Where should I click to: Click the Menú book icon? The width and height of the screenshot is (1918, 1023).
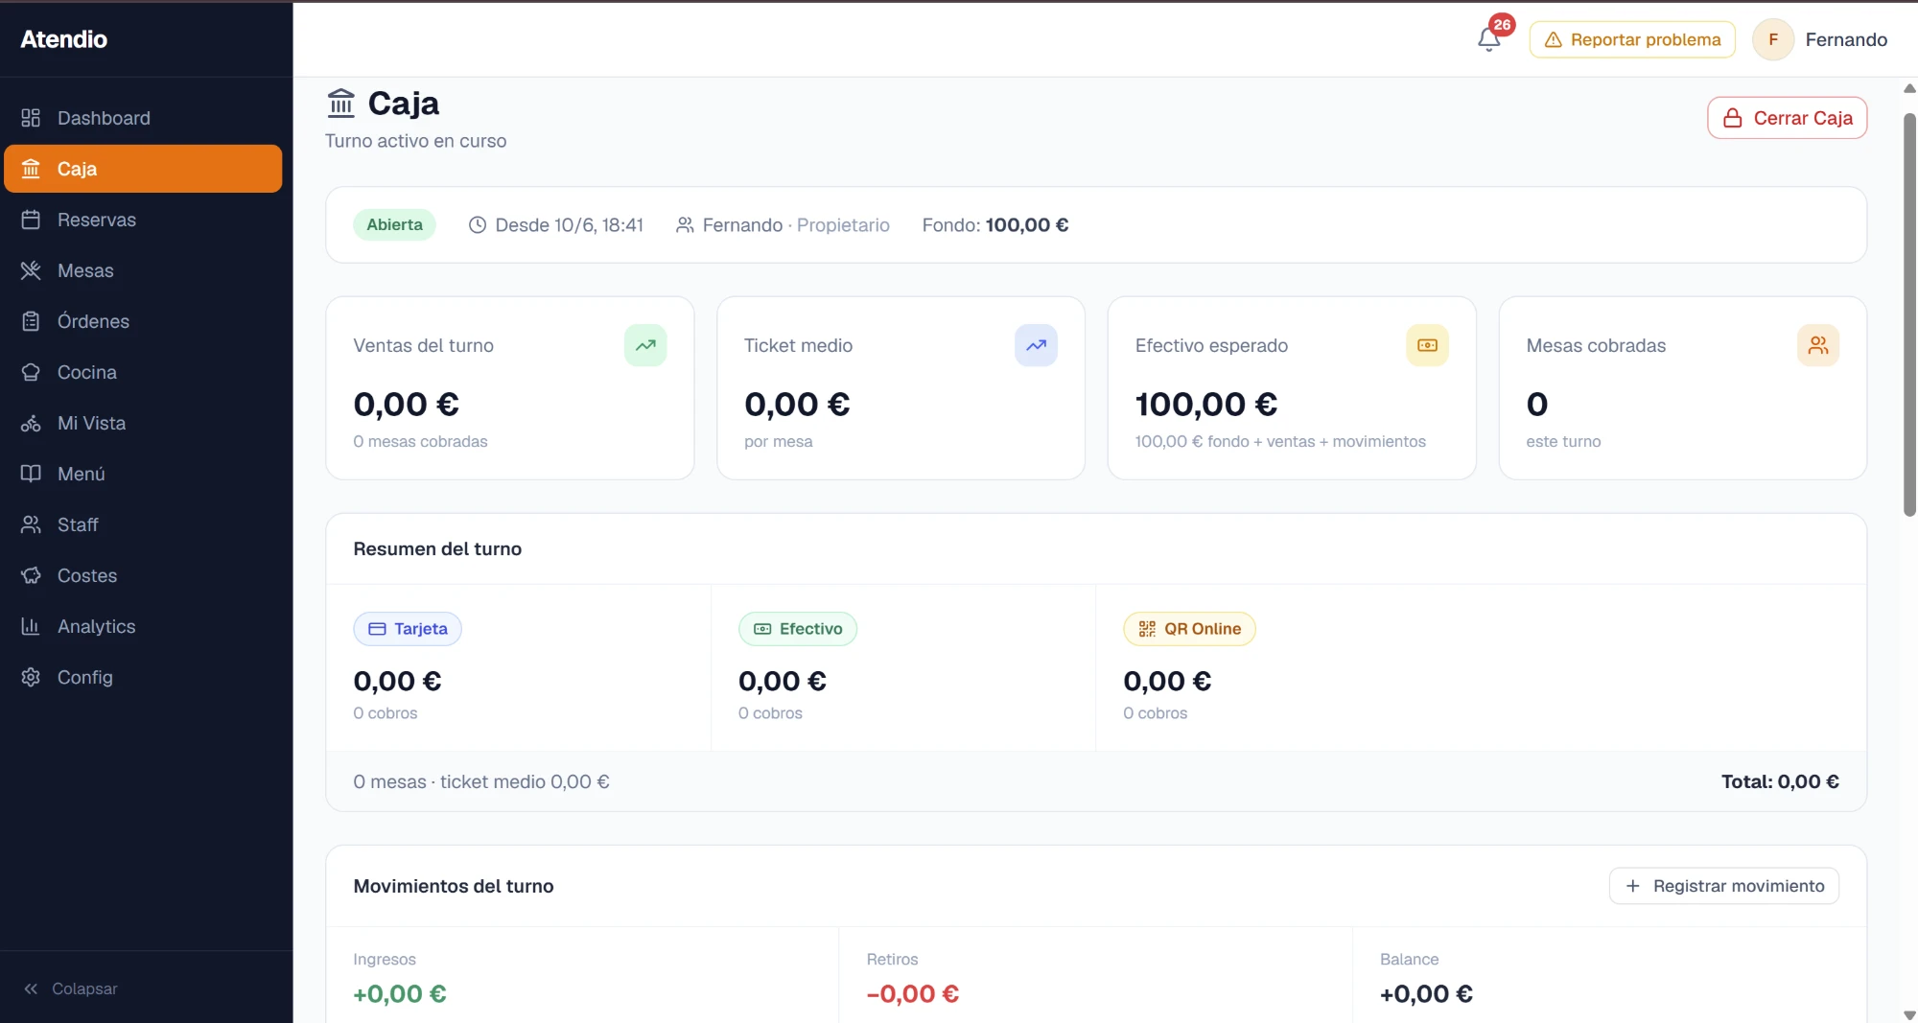(31, 474)
